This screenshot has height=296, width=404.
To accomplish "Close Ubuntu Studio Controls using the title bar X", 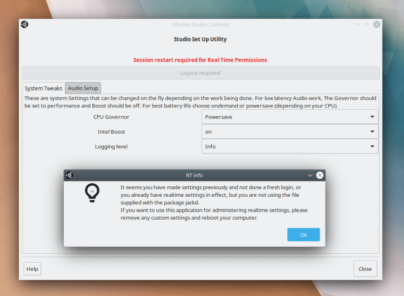I will coord(377,25).
